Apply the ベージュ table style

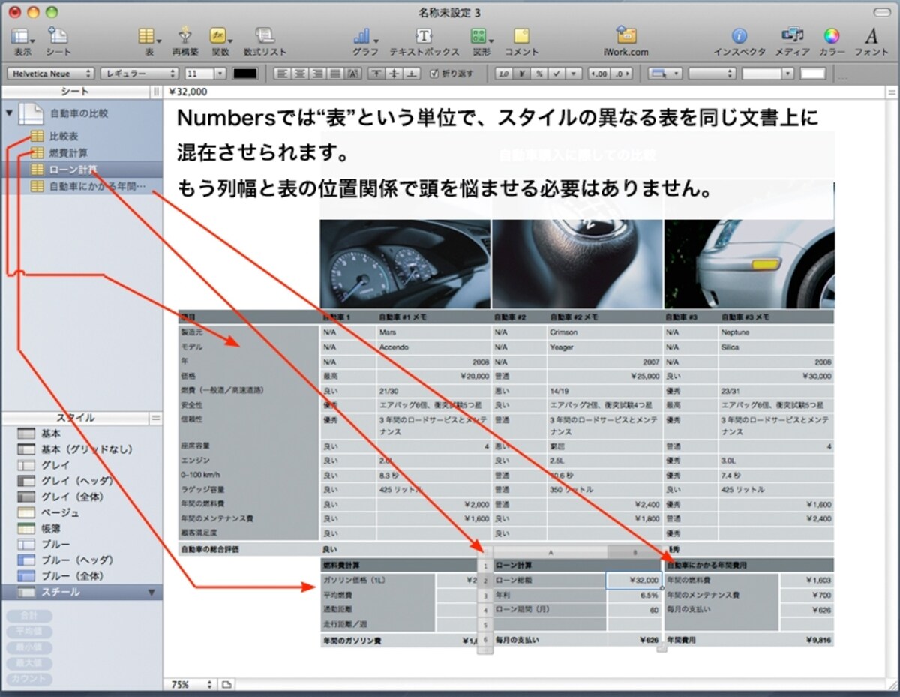60,512
